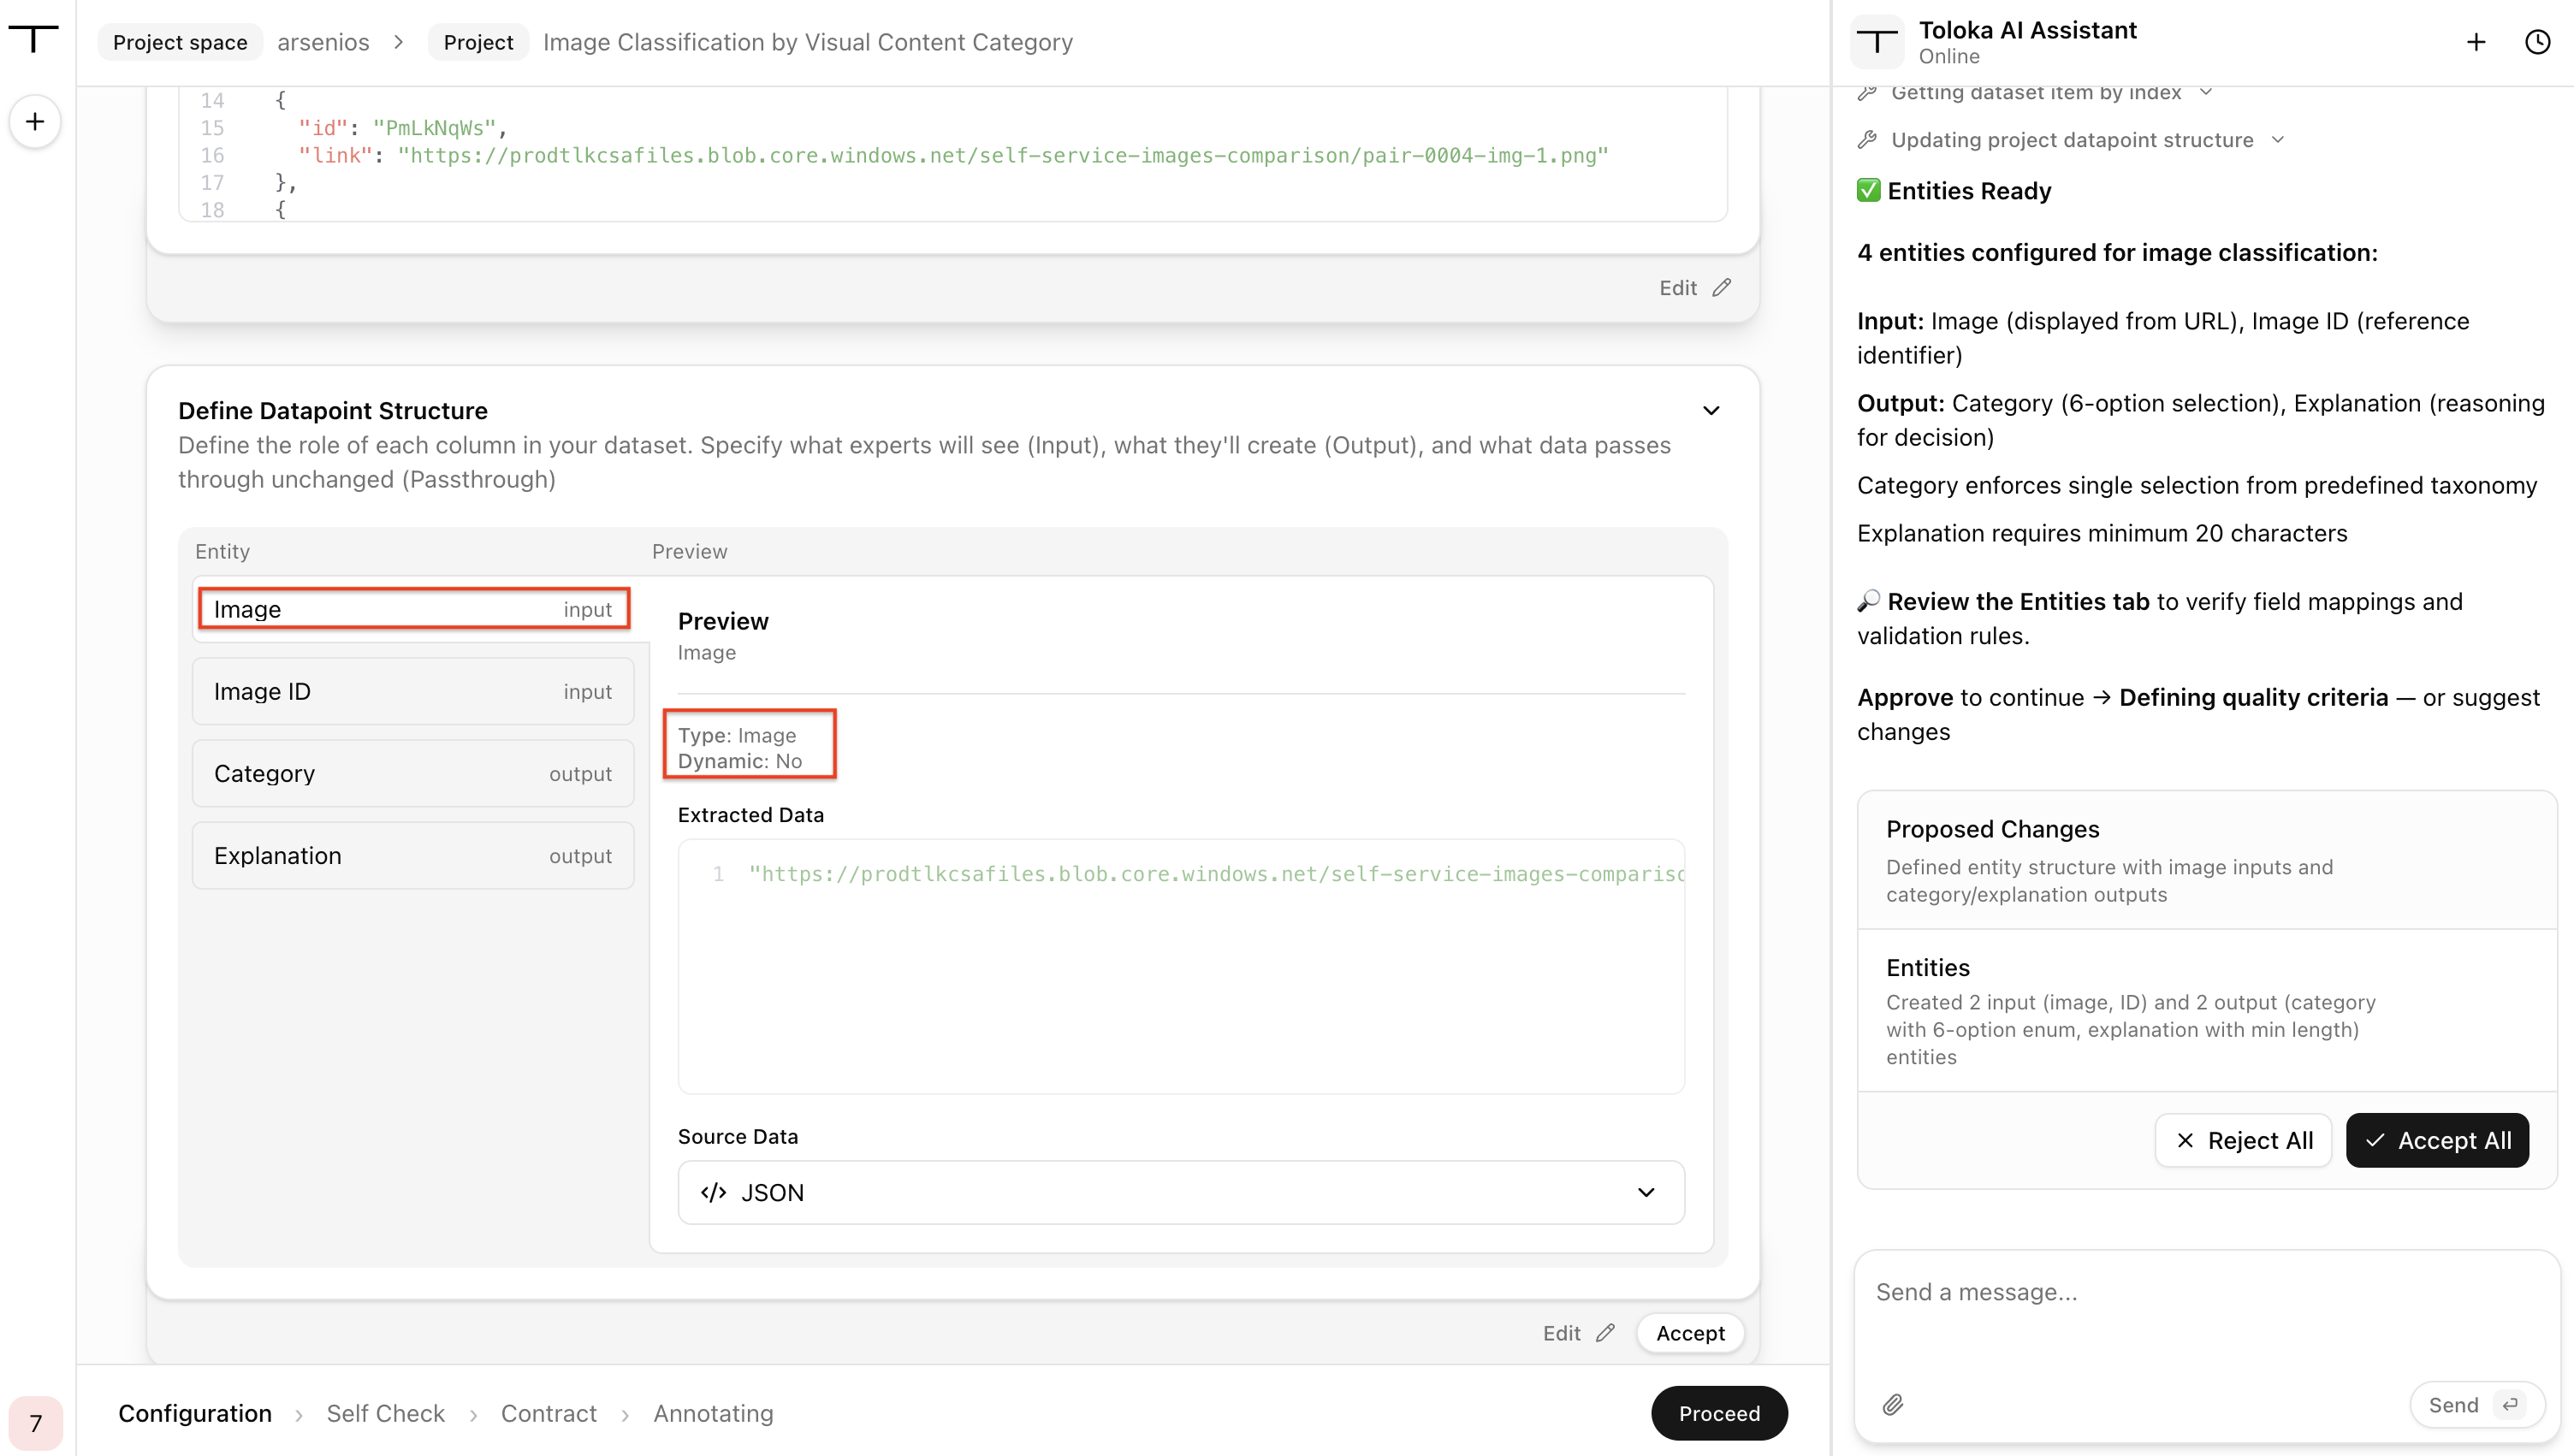2574x1456 pixels.
Task: Go to the Configuration step
Action: (x=195, y=1414)
